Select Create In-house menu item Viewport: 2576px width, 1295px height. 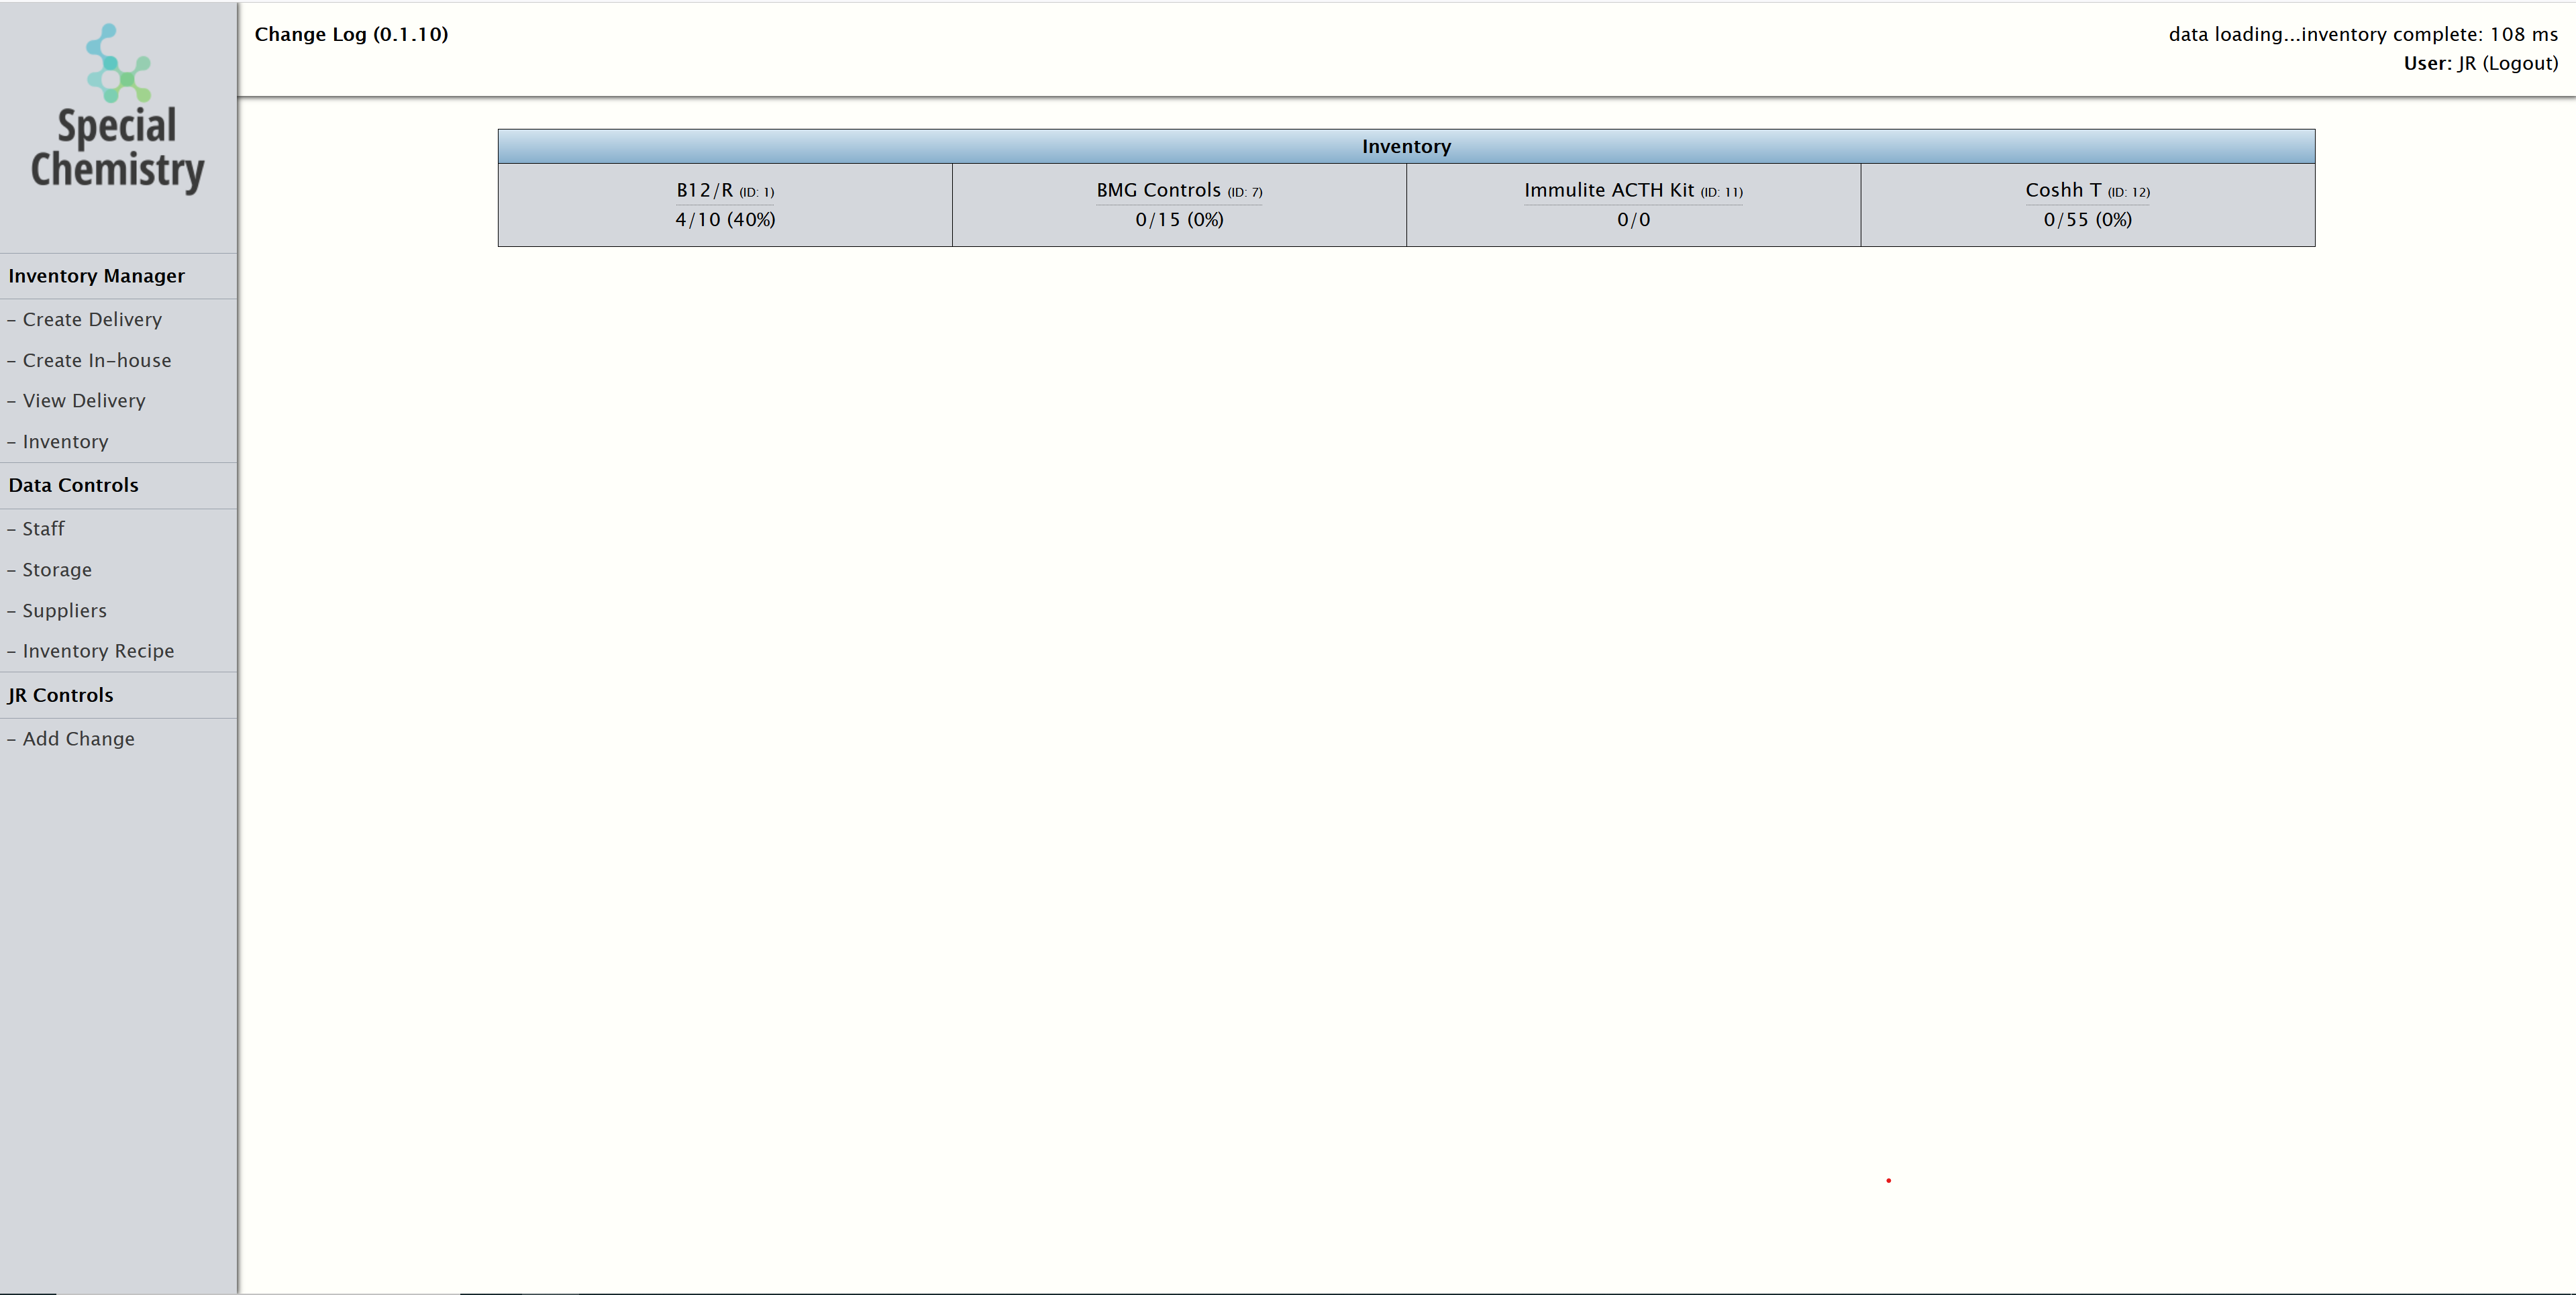point(96,360)
